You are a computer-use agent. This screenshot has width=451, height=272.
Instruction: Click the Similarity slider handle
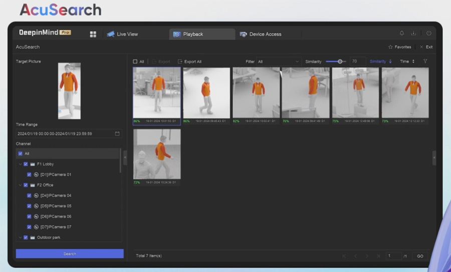[340, 62]
